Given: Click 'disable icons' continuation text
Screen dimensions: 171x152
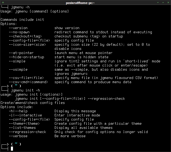Looking at the screenshot, I should pos(68,49).
